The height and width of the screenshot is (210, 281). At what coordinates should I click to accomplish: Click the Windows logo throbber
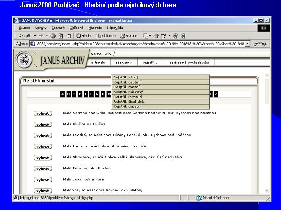click(263, 28)
